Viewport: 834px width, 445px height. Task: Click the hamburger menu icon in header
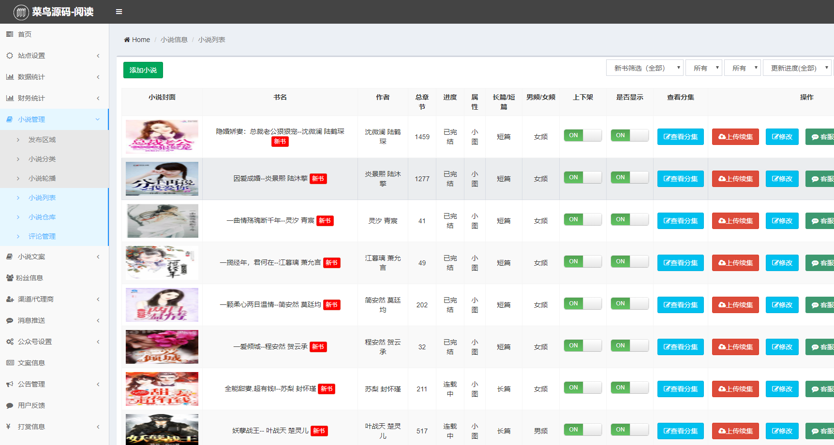(x=119, y=12)
